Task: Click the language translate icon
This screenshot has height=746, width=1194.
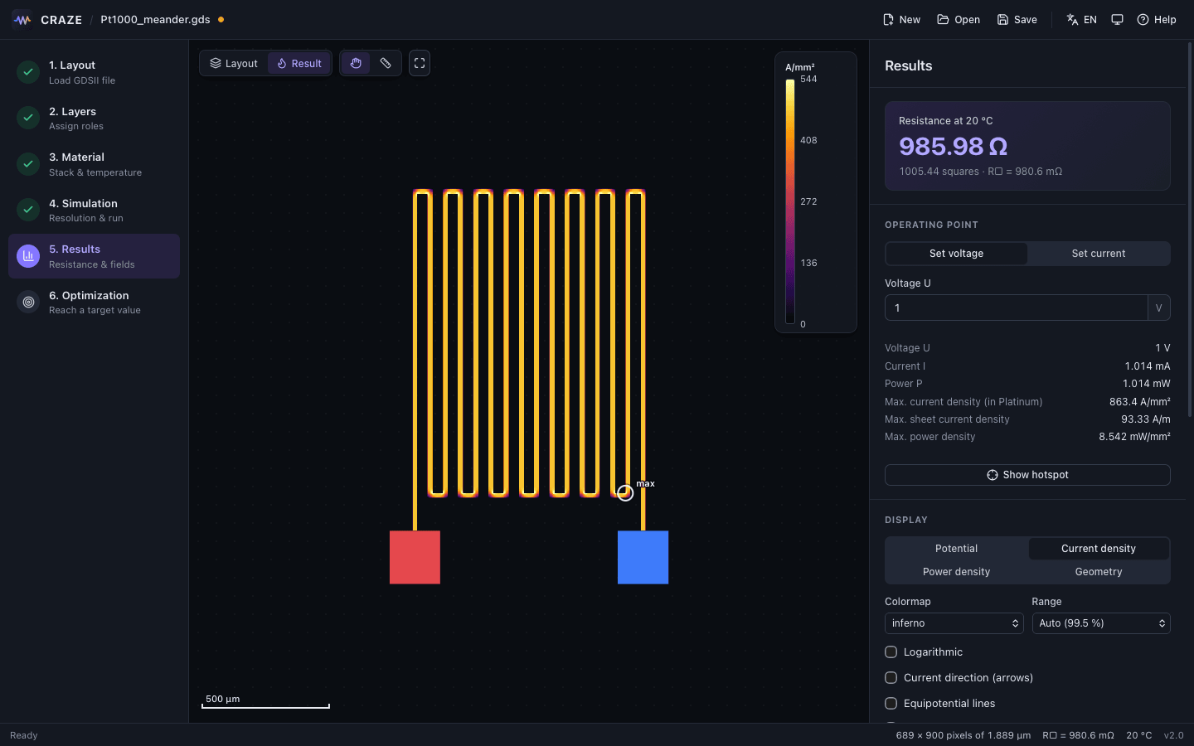Action: coord(1072,20)
